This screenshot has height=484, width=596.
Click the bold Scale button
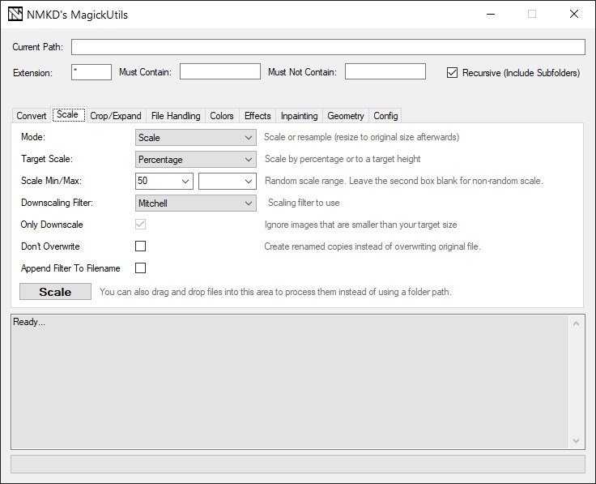click(55, 292)
